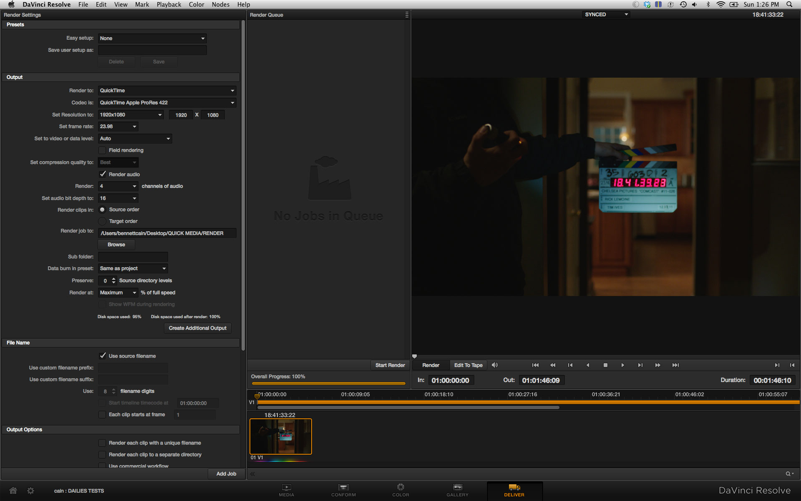
Task: Open video or data level Auto dropdown
Action: [x=135, y=139]
